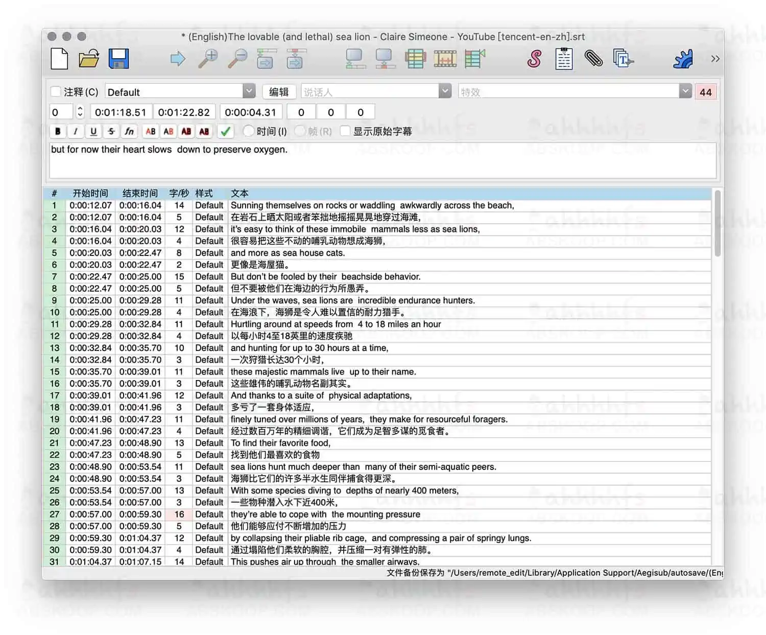
Task: Click the first AB primary color button
Action: coord(151,131)
